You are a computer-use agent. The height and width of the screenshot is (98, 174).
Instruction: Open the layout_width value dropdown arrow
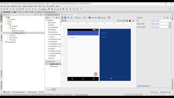(170, 24)
